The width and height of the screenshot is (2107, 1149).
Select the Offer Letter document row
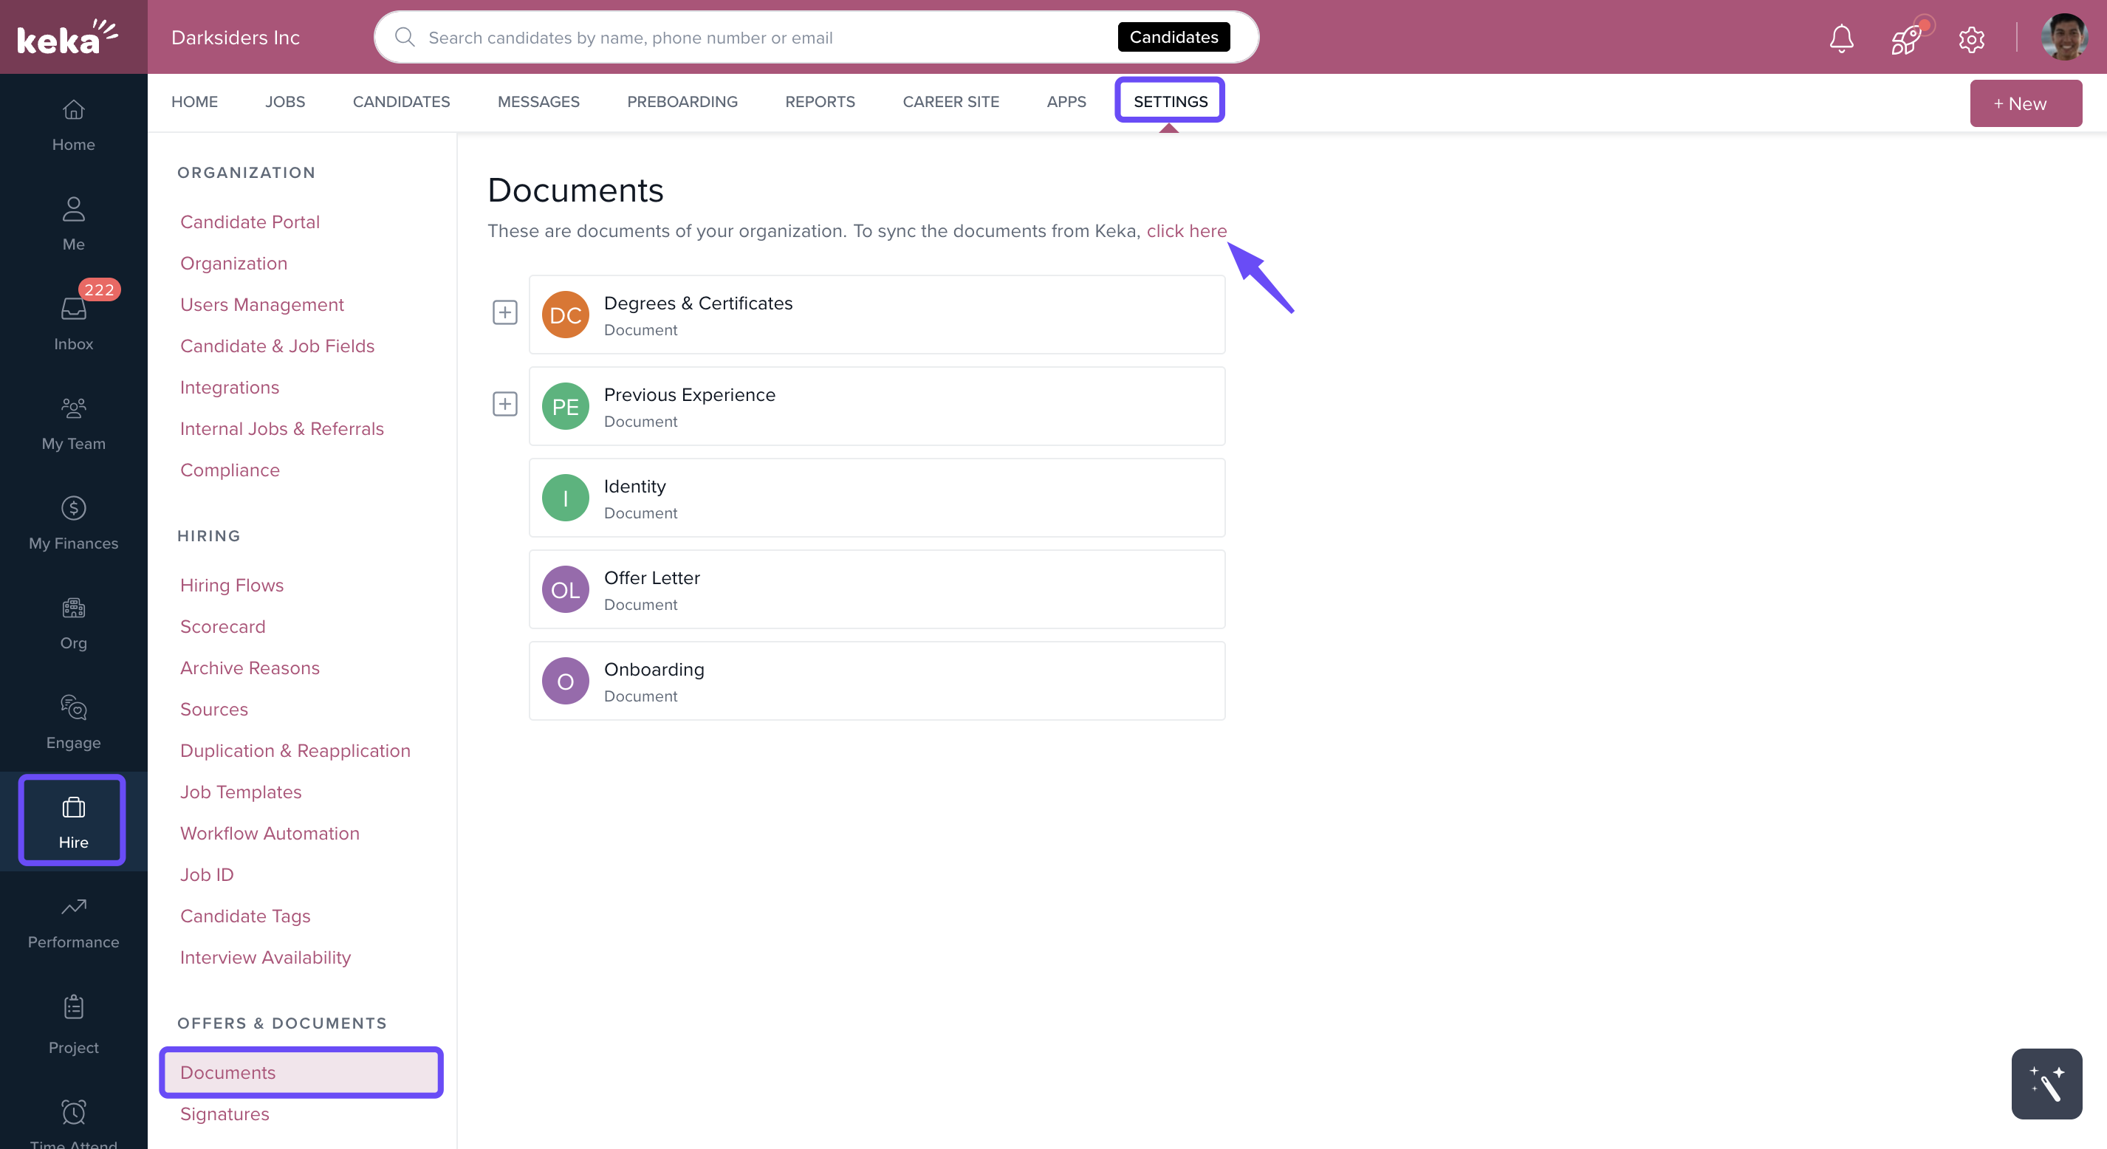[876, 589]
